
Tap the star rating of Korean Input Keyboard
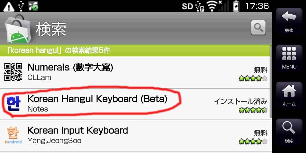click(x=253, y=141)
